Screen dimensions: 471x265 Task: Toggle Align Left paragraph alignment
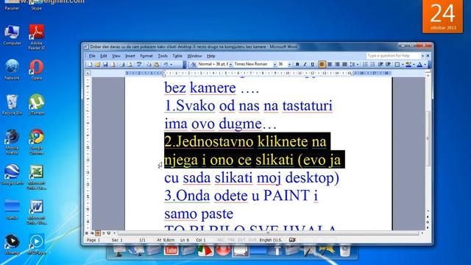(322, 64)
